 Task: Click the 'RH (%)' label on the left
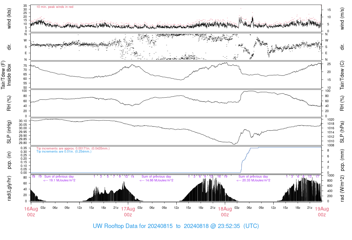click(x=9, y=103)
